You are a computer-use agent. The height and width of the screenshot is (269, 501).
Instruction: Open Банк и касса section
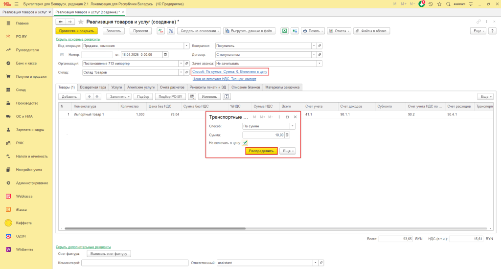(x=26, y=63)
